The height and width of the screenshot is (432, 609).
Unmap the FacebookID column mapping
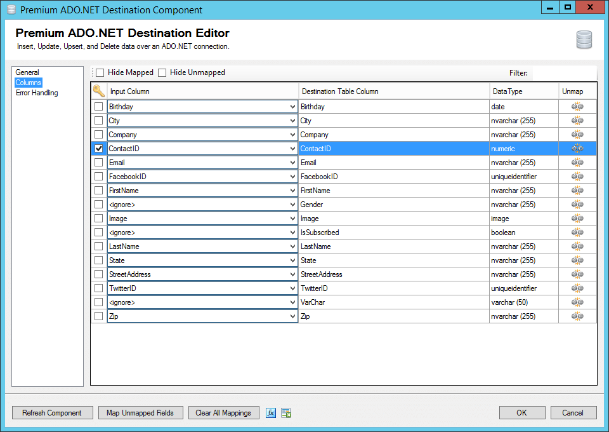(x=577, y=177)
